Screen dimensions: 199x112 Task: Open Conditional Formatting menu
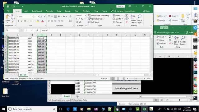coord(99,15)
